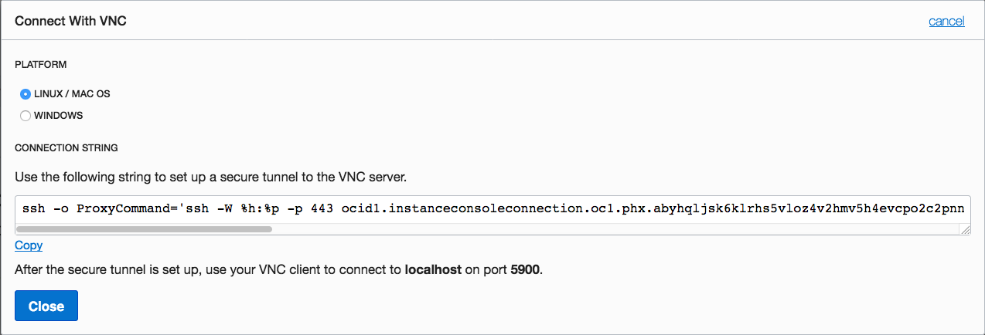Click the leading "ssh" in the connection string
Image resolution: width=985 pixels, height=335 pixels.
[34, 210]
